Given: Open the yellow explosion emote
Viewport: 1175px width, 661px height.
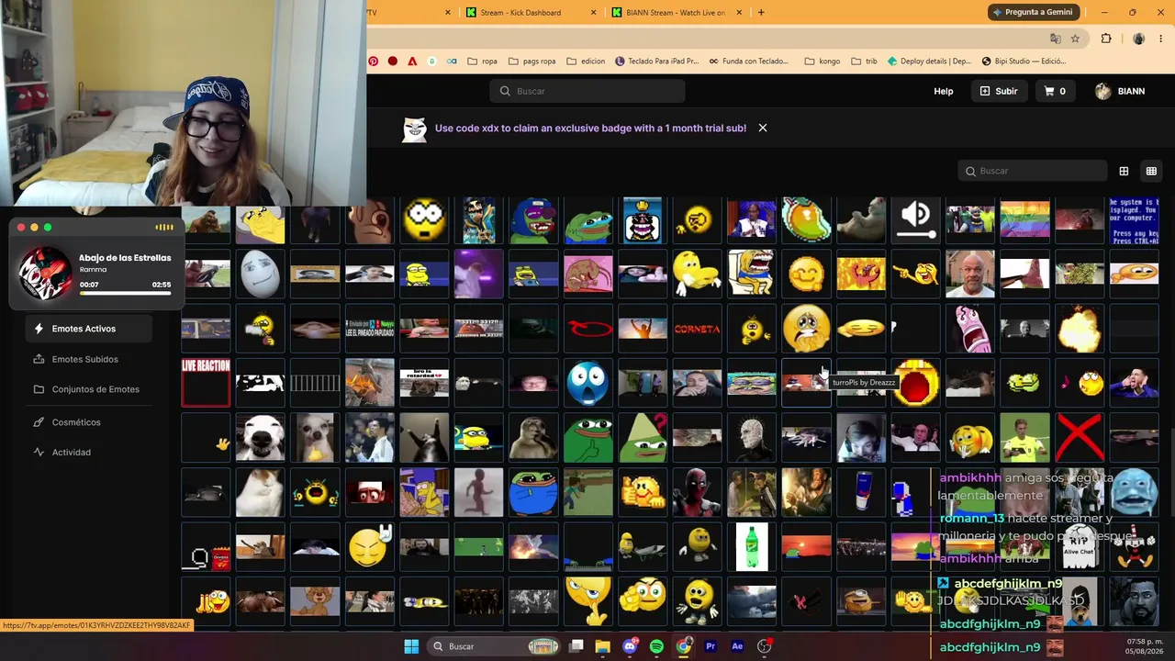Looking at the screenshot, I should coord(1079,328).
